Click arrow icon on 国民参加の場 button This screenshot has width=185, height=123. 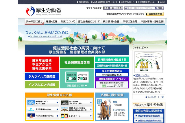147,14
